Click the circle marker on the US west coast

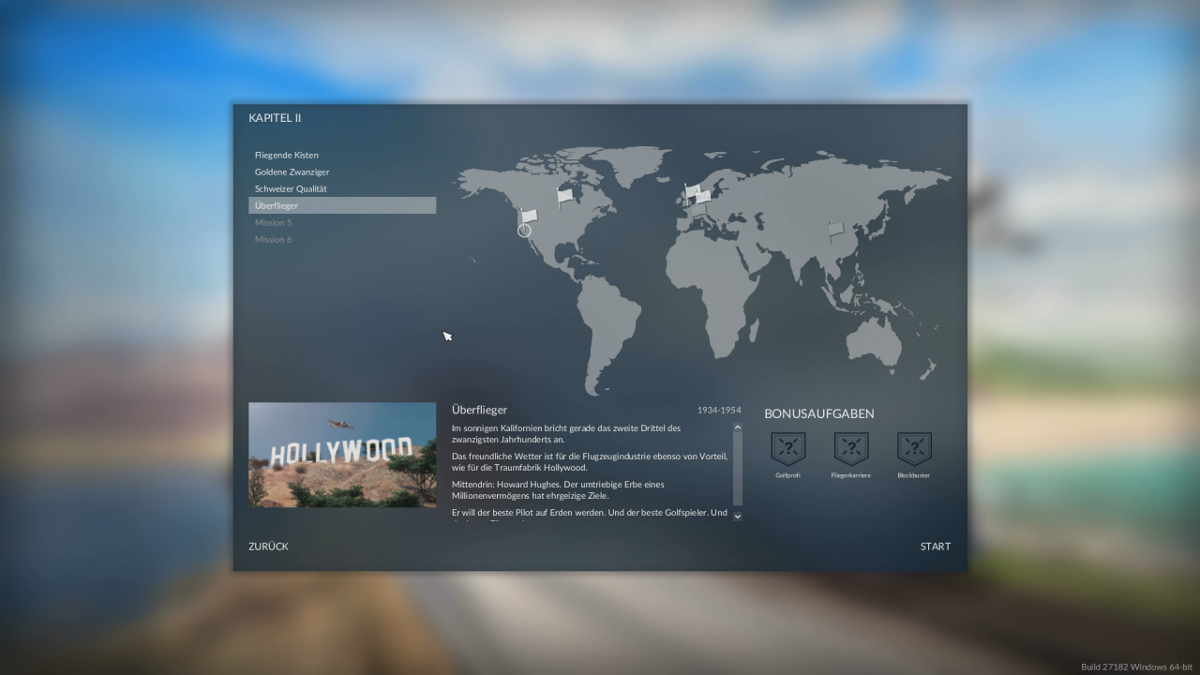click(x=524, y=231)
